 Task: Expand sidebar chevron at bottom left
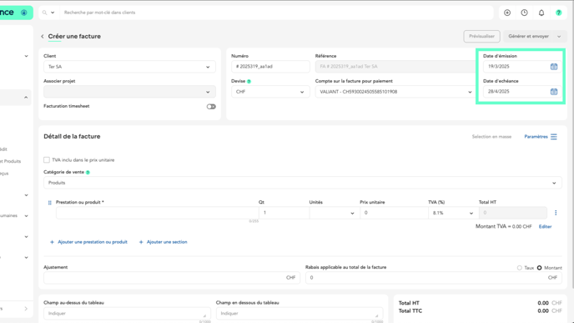coord(26,309)
